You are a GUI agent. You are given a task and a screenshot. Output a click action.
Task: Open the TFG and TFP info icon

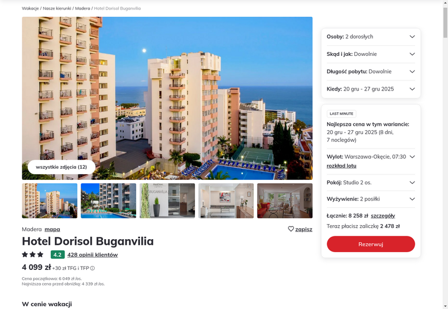[x=92, y=268]
